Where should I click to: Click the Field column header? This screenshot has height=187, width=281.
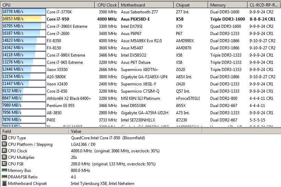[x=34, y=131]
